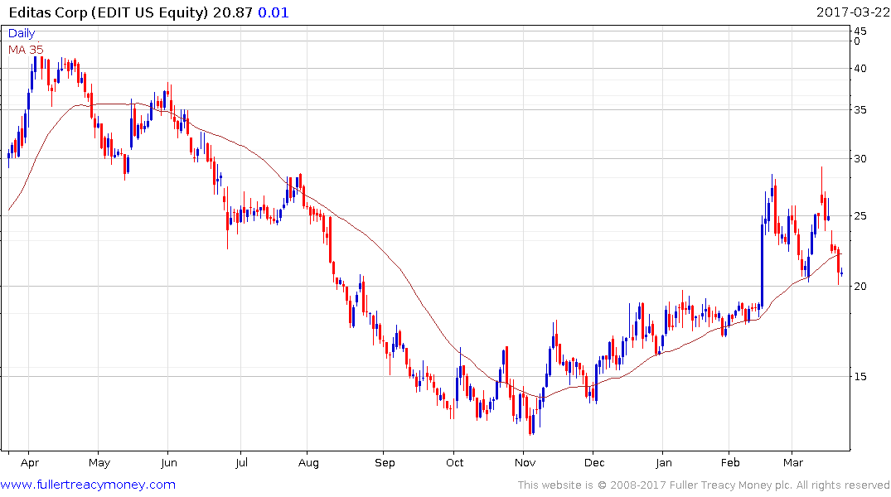Viewport: 891px width, 497px height.
Task: Click the 40 price level label
Action: 860,69
